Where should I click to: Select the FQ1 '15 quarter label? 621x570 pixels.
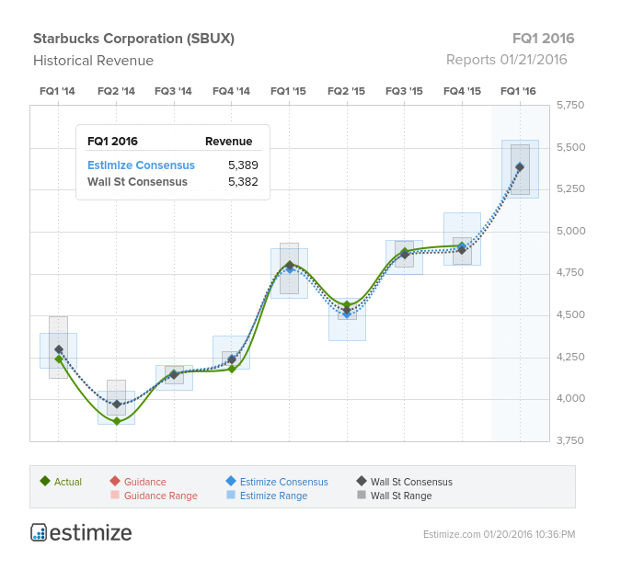(288, 91)
